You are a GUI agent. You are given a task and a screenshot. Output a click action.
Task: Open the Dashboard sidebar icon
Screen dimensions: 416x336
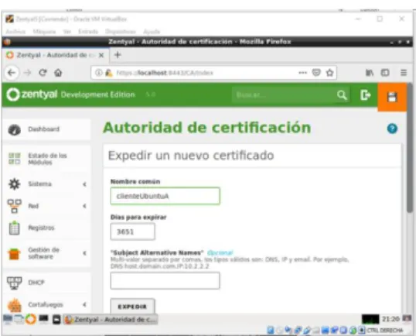click(x=15, y=130)
